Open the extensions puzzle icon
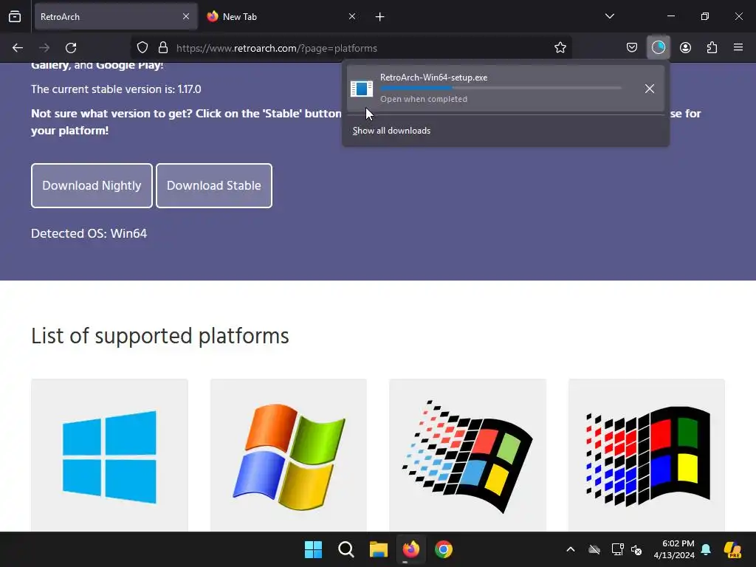756x567 pixels. point(712,48)
